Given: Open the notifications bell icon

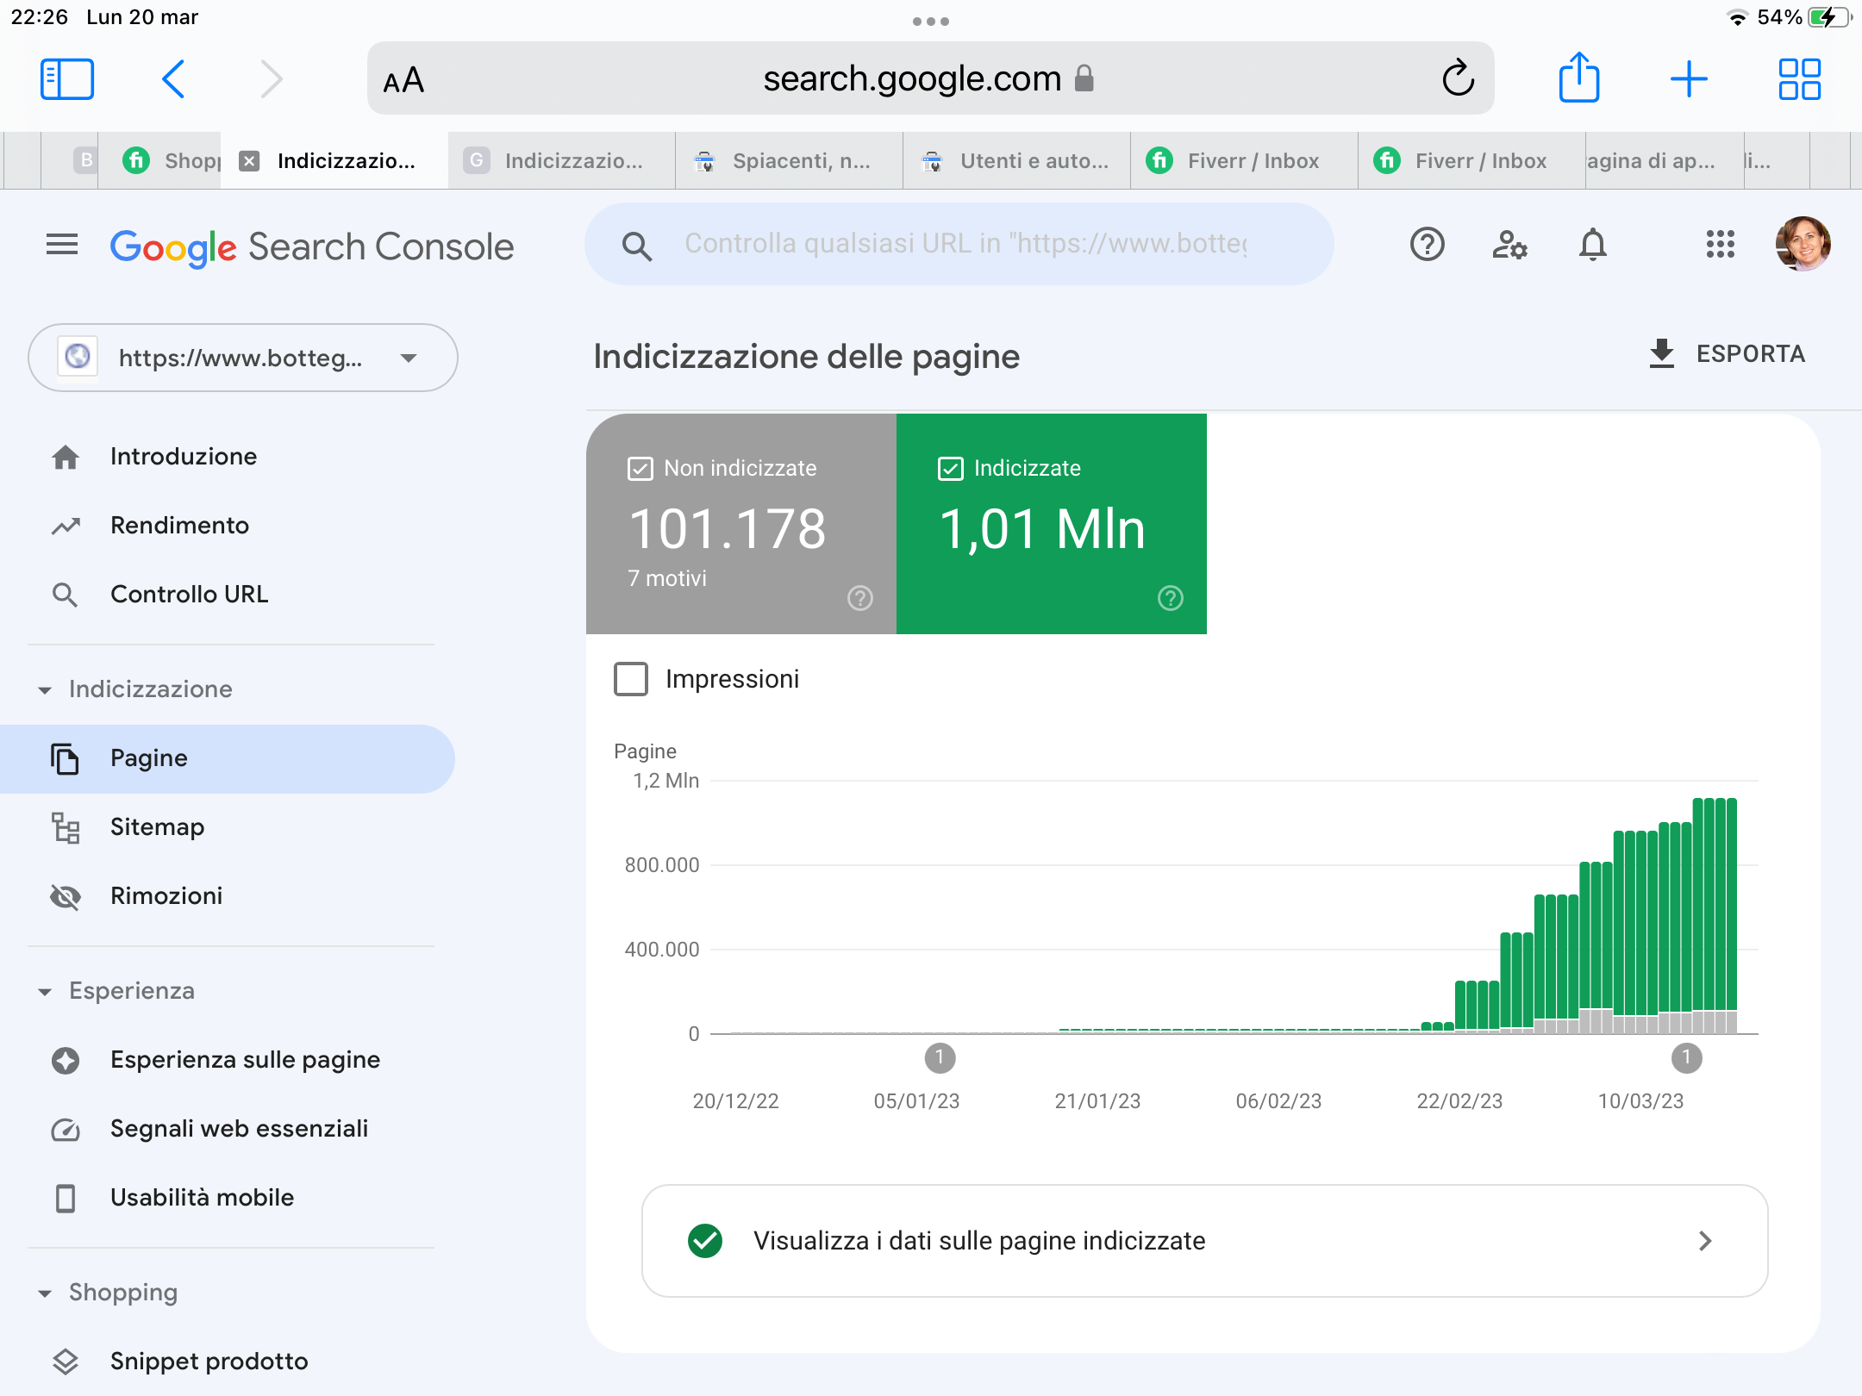Looking at the screenshot, I should click(1593, 245).
